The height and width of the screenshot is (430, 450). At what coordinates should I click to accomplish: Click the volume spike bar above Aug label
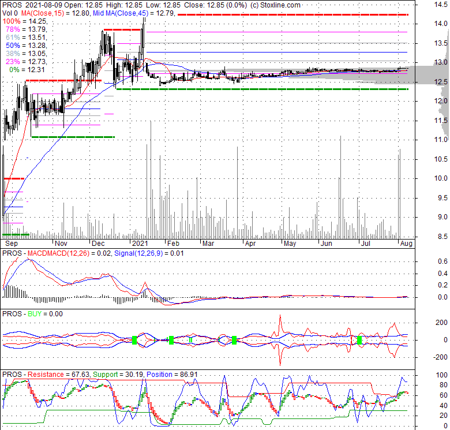(400, 194)
